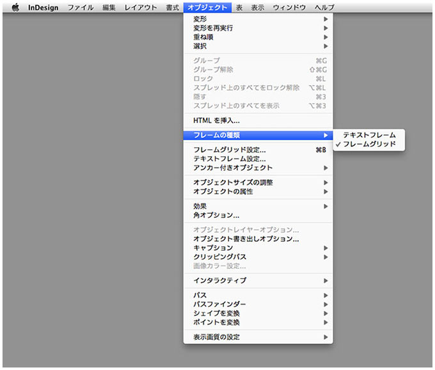Viewport: 435px width, 370px height.
Task: Choose HTML を挿入... menu item
Action: tap(258, 120)
